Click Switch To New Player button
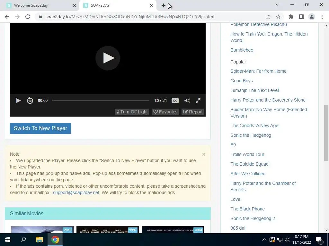This screenshot has width=329, height=246. point(40,128)
